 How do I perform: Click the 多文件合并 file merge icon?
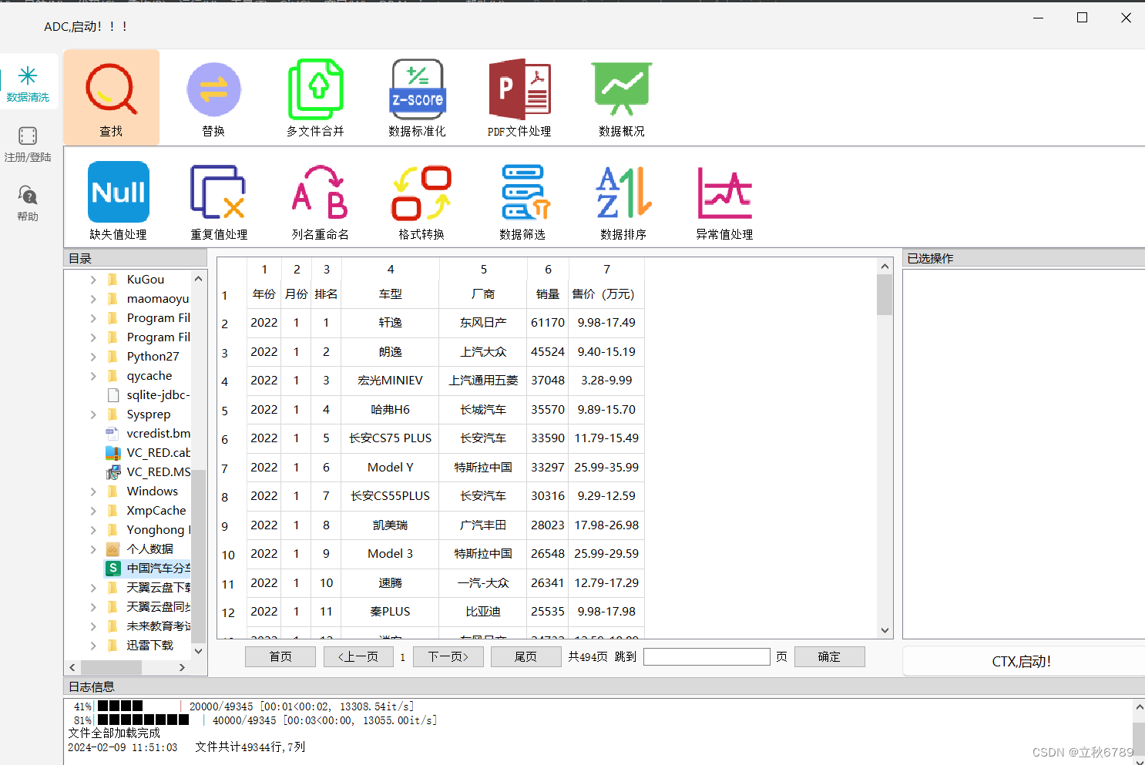pos(316,96)
